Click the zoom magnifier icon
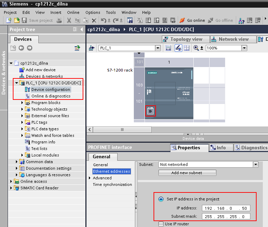This screenshot has height=227, width=268. coord(196,48)
